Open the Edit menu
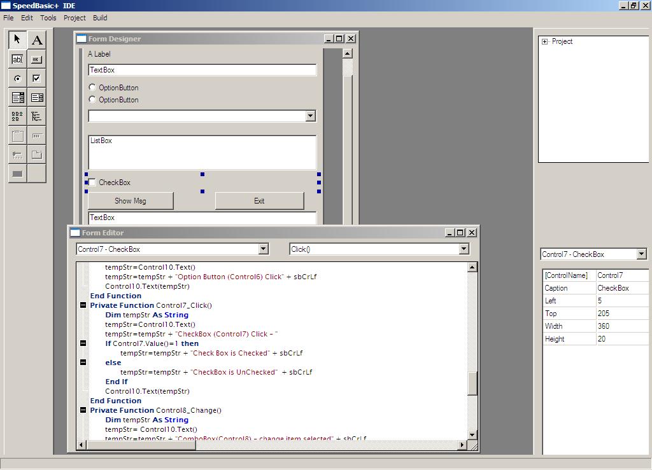The image size is (652, 470). [x=27, y=18]
